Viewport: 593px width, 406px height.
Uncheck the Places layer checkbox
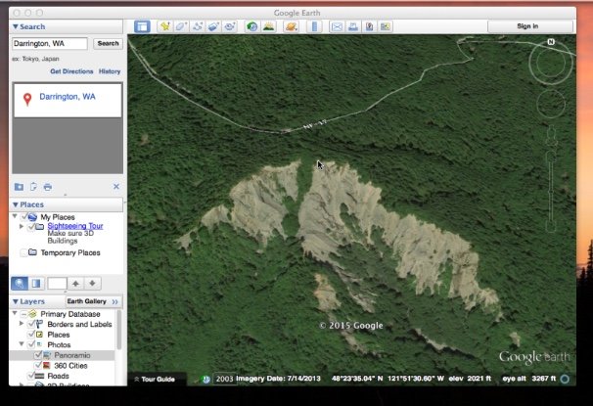[x=31, y=335]
